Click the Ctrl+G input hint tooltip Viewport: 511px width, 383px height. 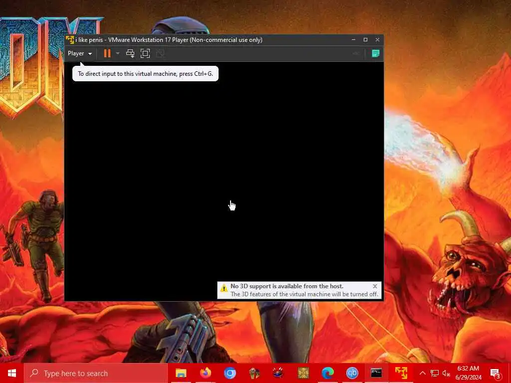point(145,74)
